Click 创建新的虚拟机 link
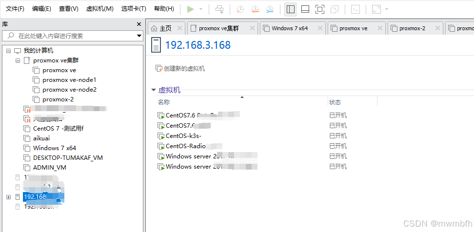This screenshot has width=474, height=232. (x=180, y=69)
